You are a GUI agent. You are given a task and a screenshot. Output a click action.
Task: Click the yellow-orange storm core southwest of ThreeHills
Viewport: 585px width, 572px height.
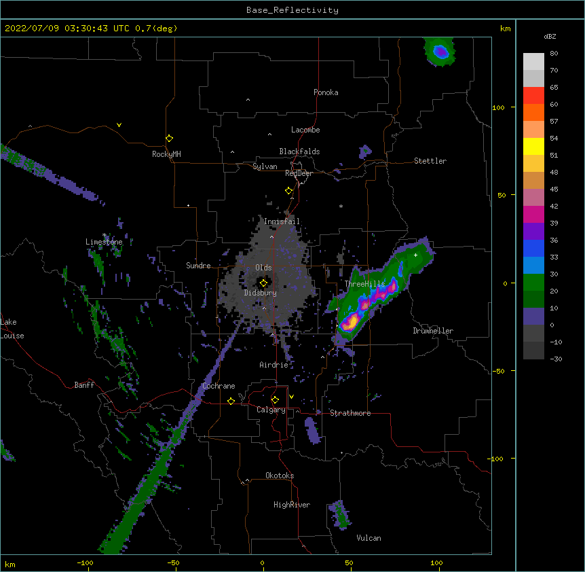point(351,322)
